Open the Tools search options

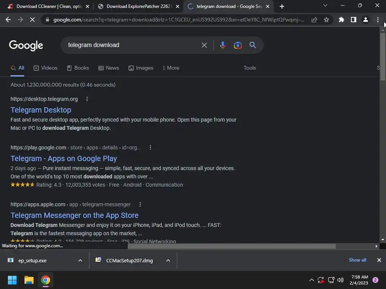coord(250,68)
